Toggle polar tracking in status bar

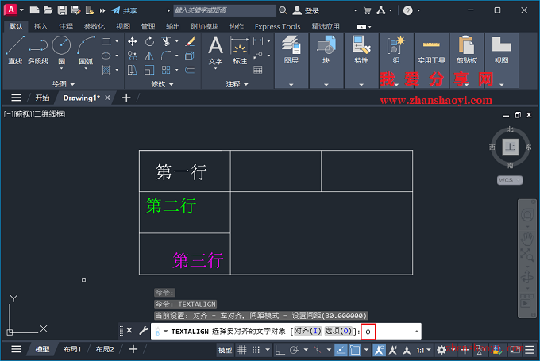click(x=294, y=350)
